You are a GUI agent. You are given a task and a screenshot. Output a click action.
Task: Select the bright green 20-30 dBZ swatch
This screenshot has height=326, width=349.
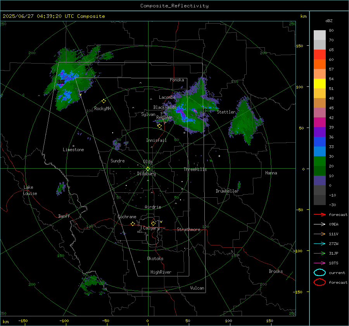coord(320,161)
